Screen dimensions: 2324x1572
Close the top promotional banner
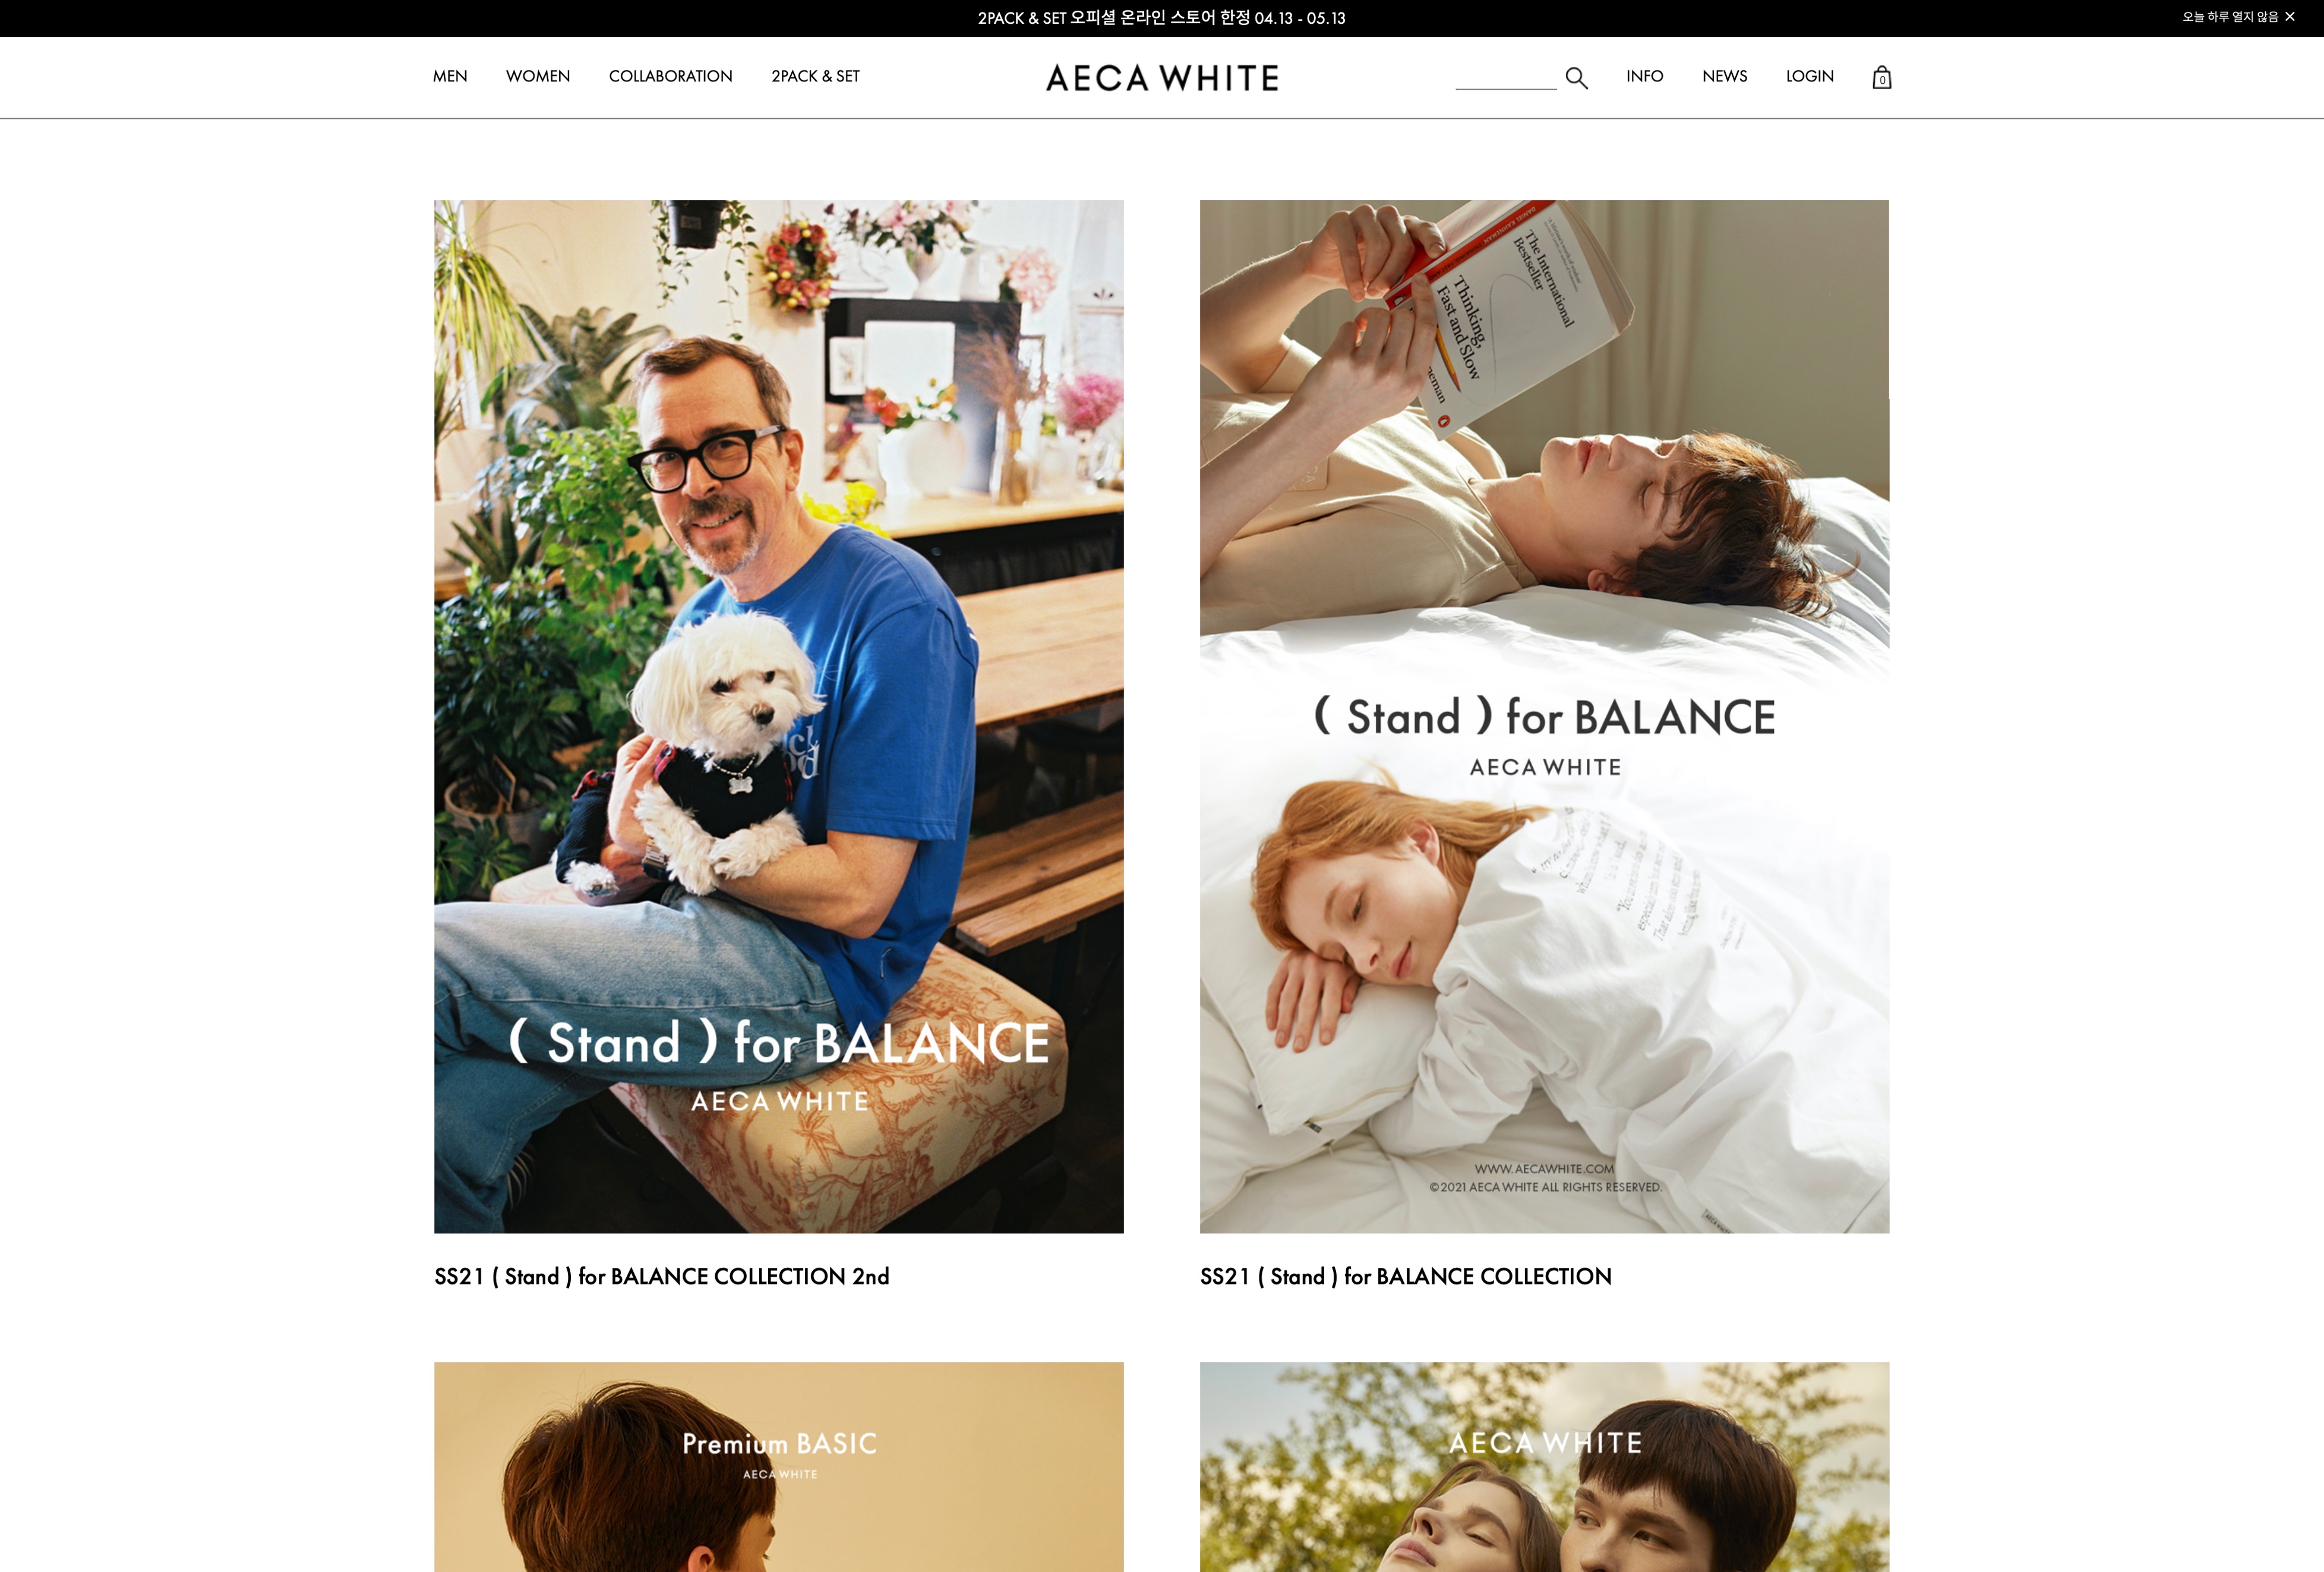(x=2290, y=16)
